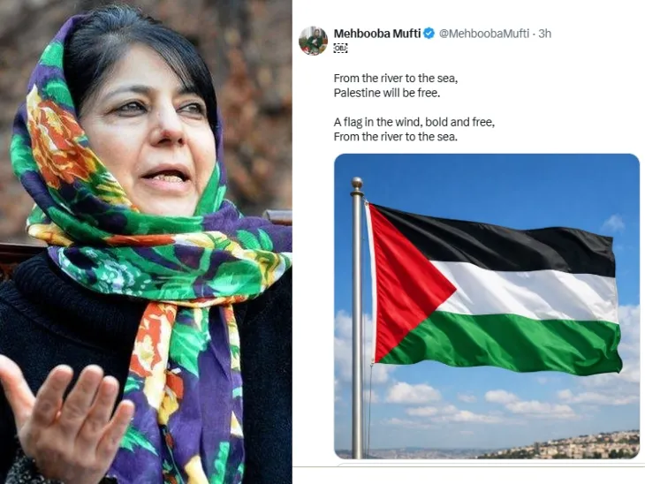The width and height of the screenshot is (645, 484).
Task: Click the line 'A flag in the wind, bold and free,'
Action: [414, 122]
